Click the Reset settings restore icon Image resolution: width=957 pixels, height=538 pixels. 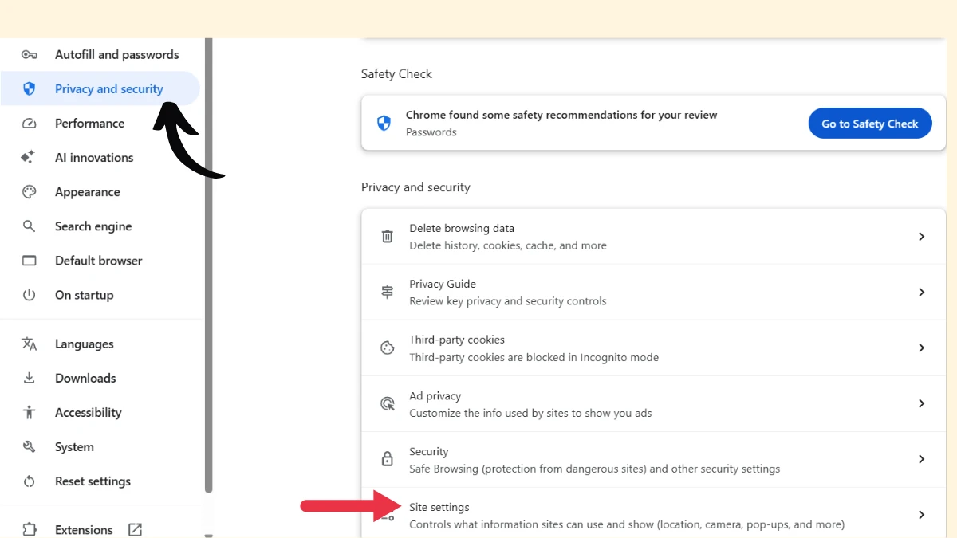pos(30,481)
